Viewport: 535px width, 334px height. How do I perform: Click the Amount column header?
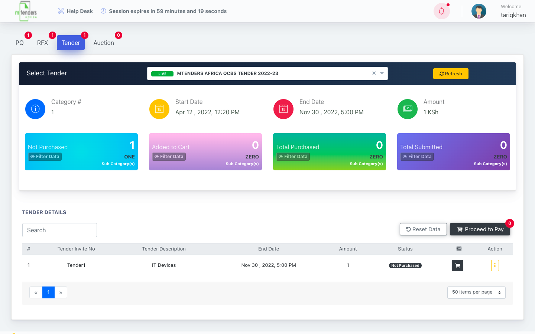(348, 249)
